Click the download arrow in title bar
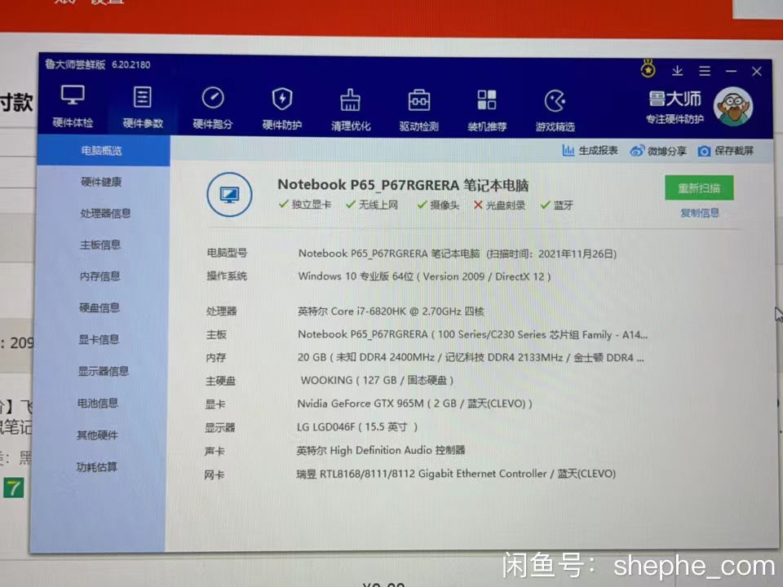Image resolution: width=783 pixels, height=587 pixels. (x=678, y=71)
